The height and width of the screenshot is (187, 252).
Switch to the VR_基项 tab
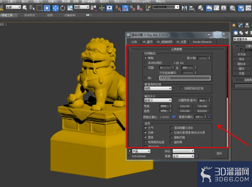click(x=148, y=42)
